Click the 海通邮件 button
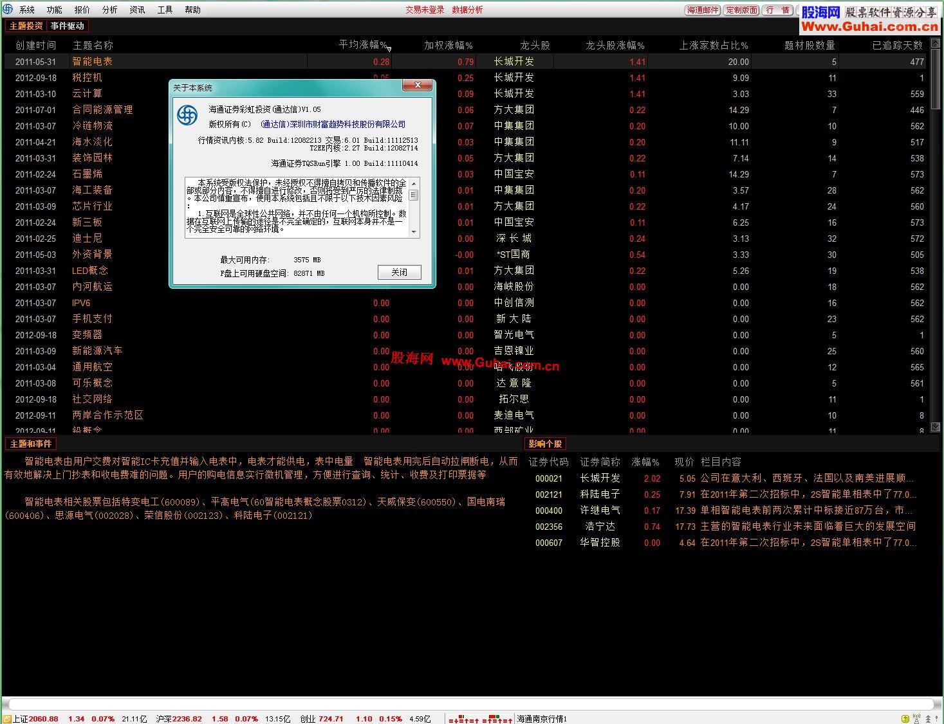This screenshot has width=944, height=724. [703, 10]
